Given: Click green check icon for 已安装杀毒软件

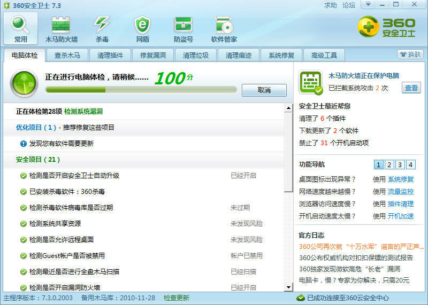Looking at the screenshot, I should pyautogui.click(x=24, y=192).
